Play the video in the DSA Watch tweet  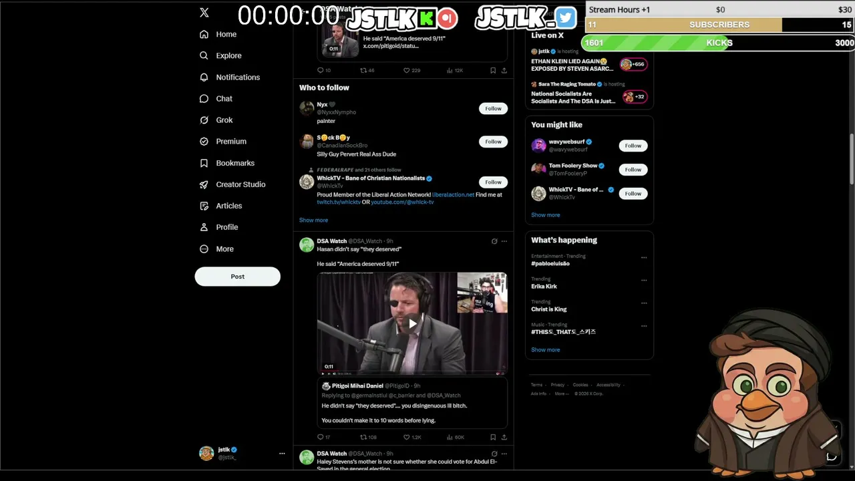[412, 324]
